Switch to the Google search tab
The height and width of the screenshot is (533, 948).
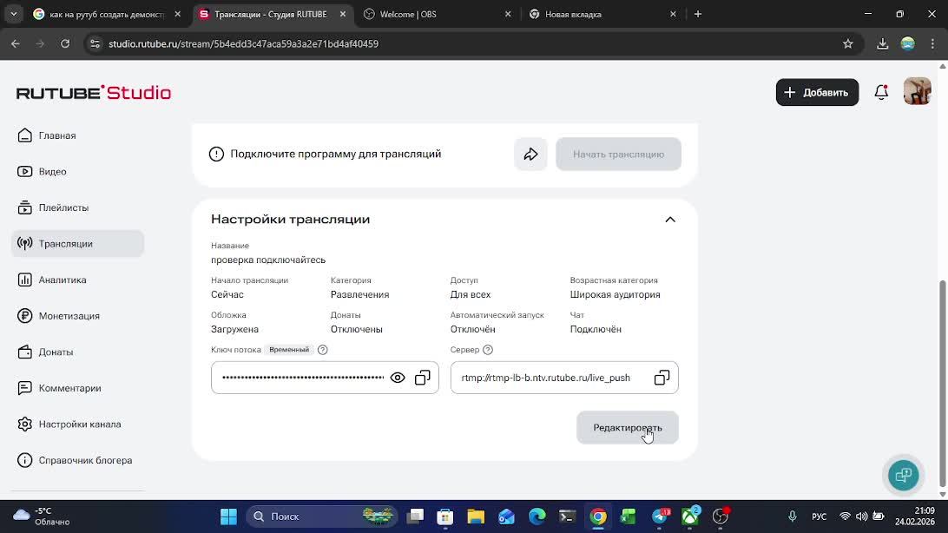coord(107,14)
